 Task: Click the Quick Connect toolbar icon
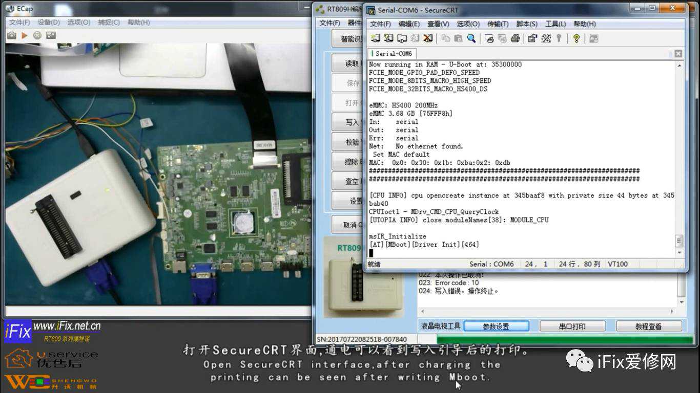388,38
